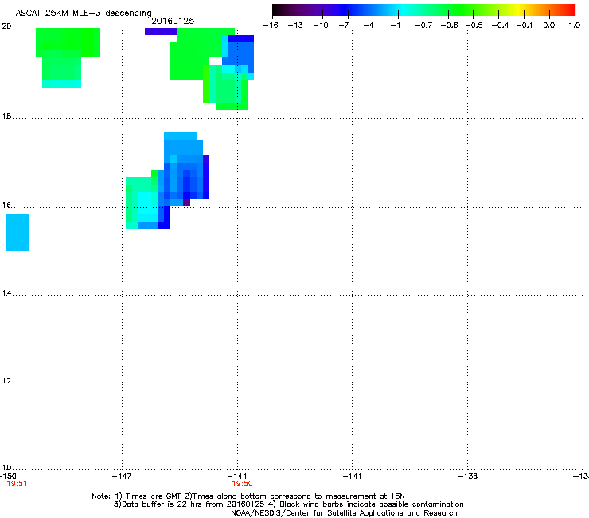Click longitude axis label -147
Image resolution: width=589 pixels, height=518 pixels.
[122, 477]
